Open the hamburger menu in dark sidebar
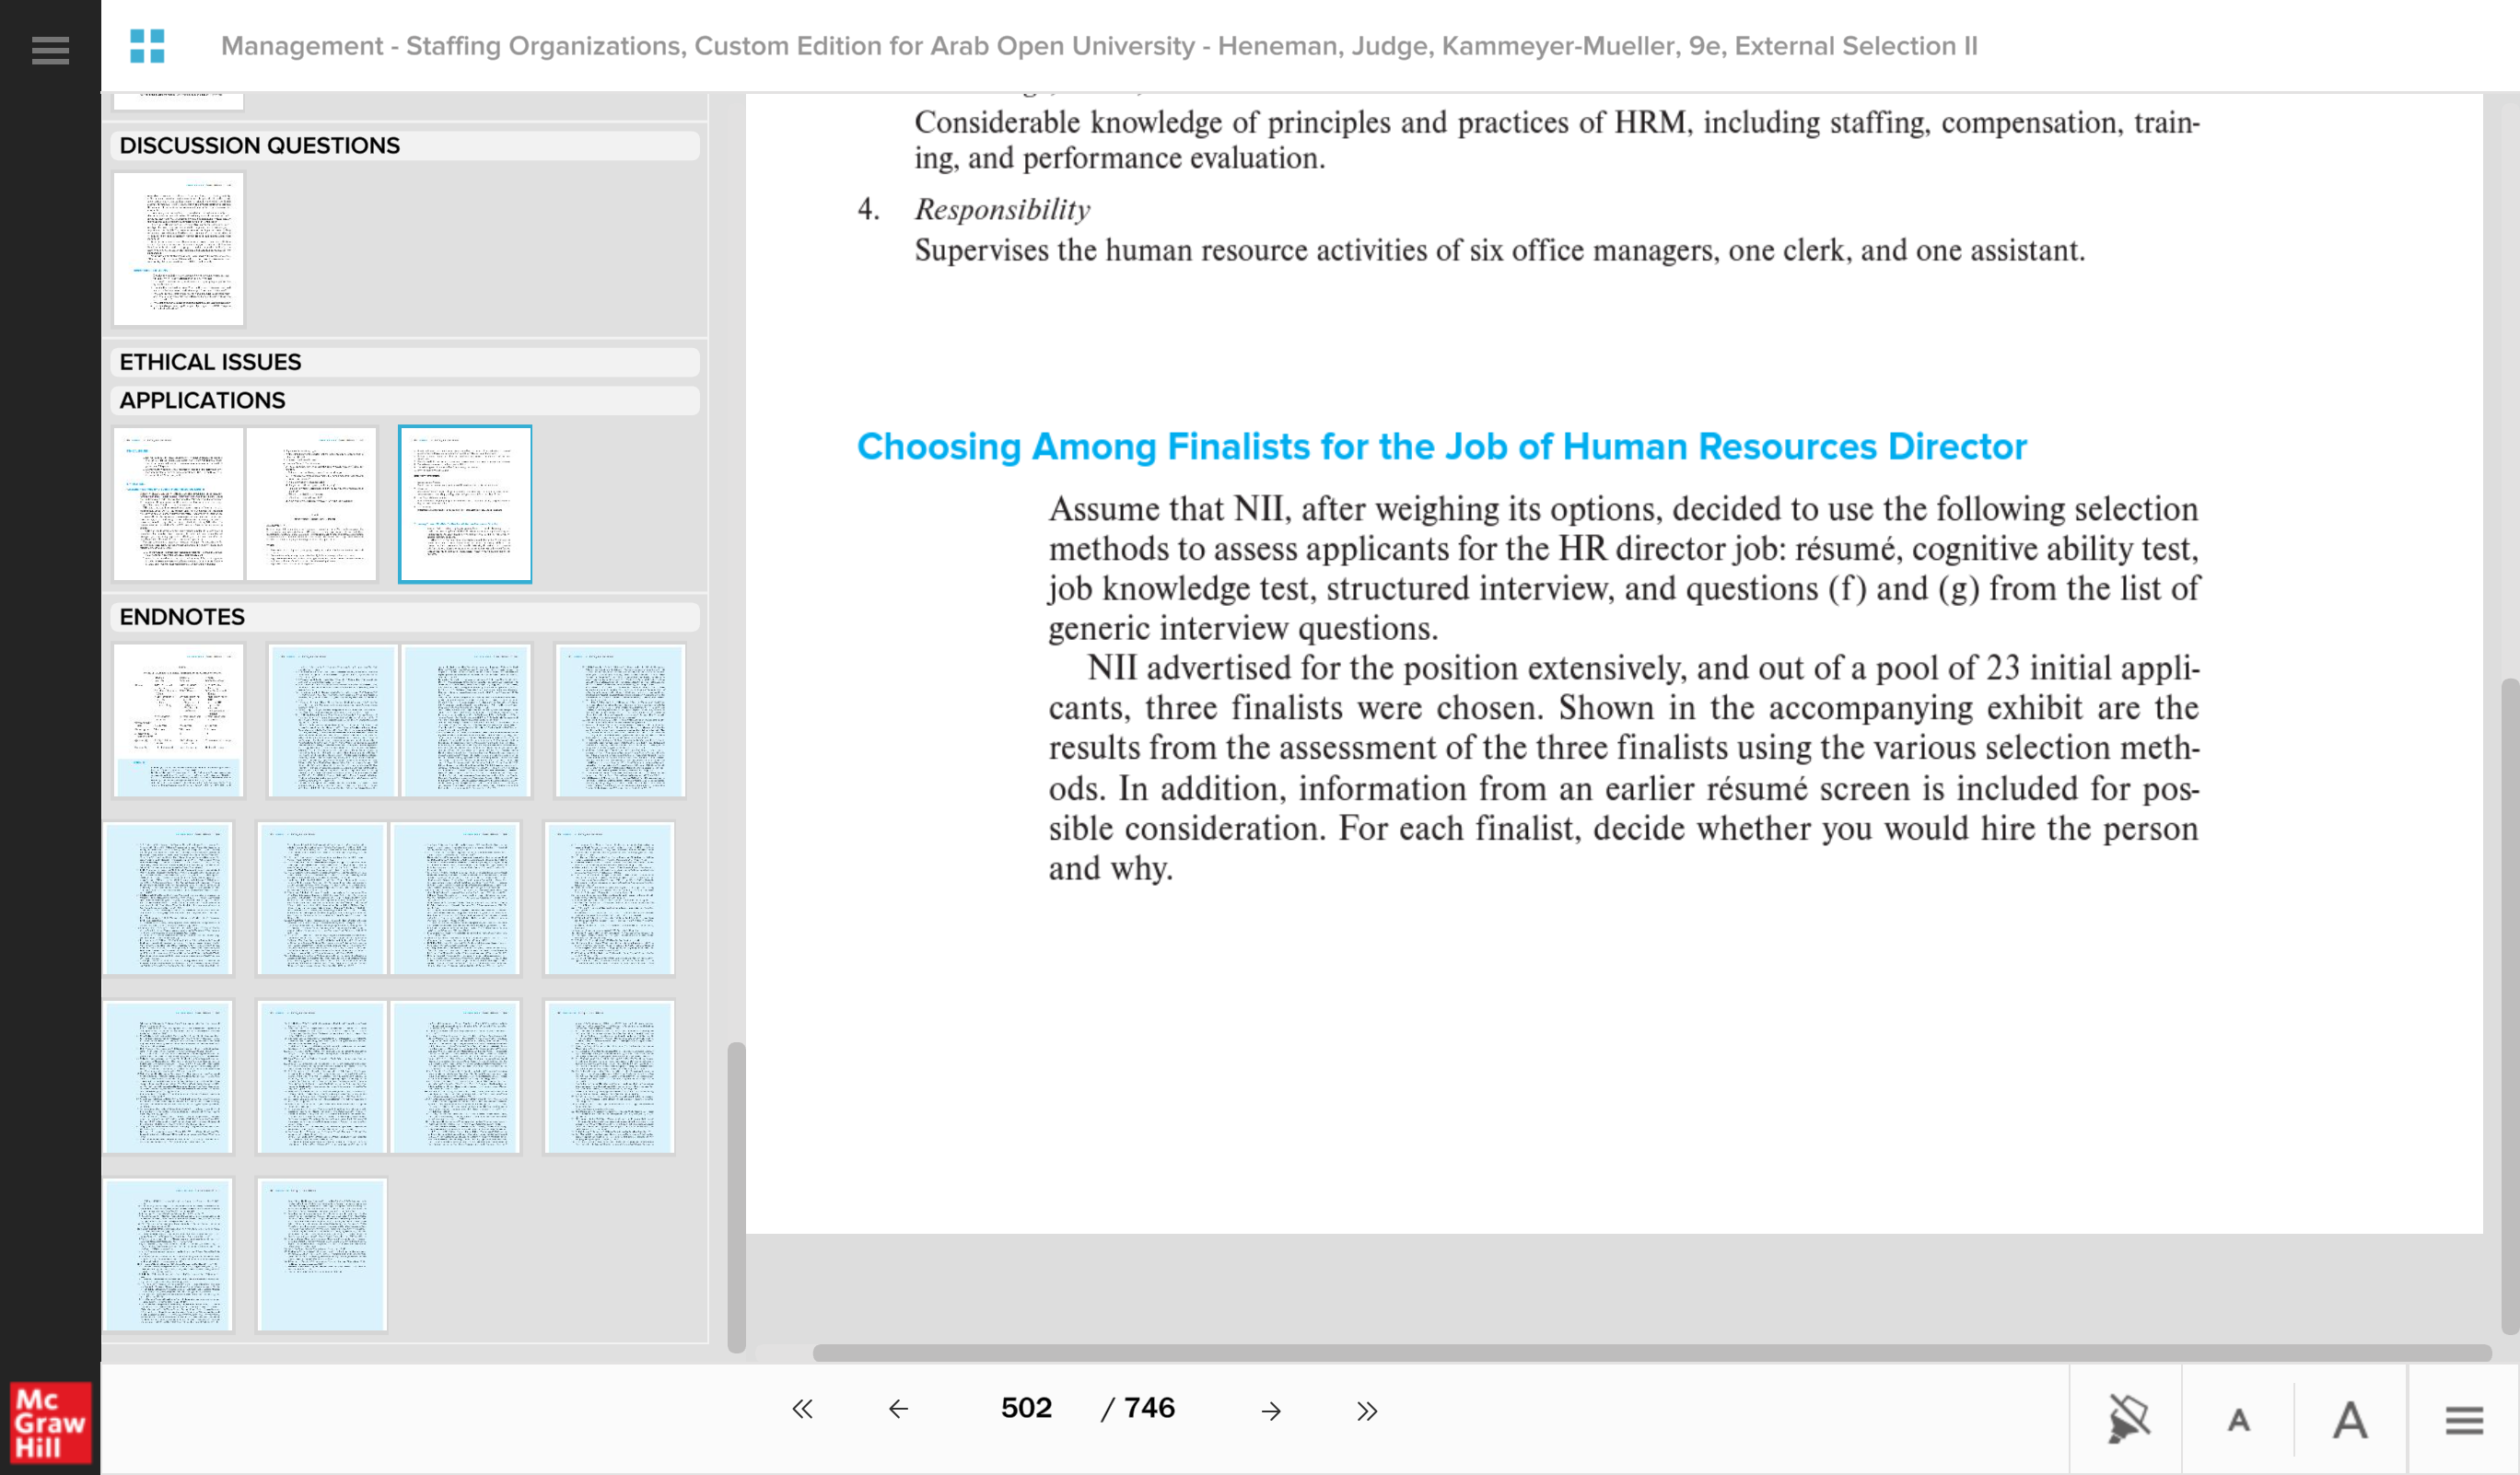 pyautogui.click(x=50, y=49)
